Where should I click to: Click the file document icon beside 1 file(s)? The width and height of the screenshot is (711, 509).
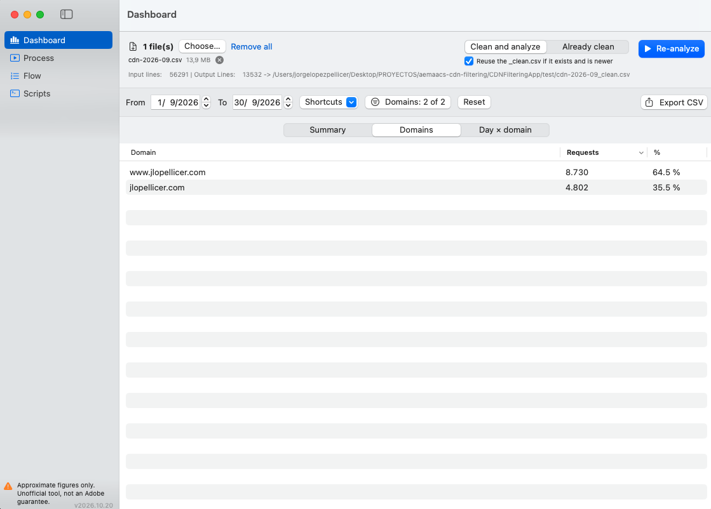[x=133, y=46]
